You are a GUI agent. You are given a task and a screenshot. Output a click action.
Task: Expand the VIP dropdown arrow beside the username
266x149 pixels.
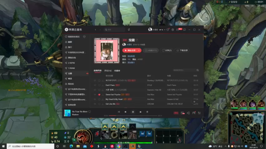165,30
